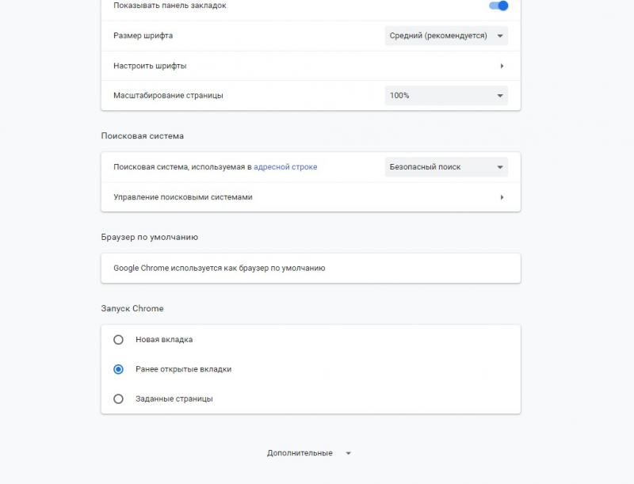Viewport: 634px width, 484px height.
Task: Open the "Размер шрифта" size dropdown
Action: (x=446, y=35)
